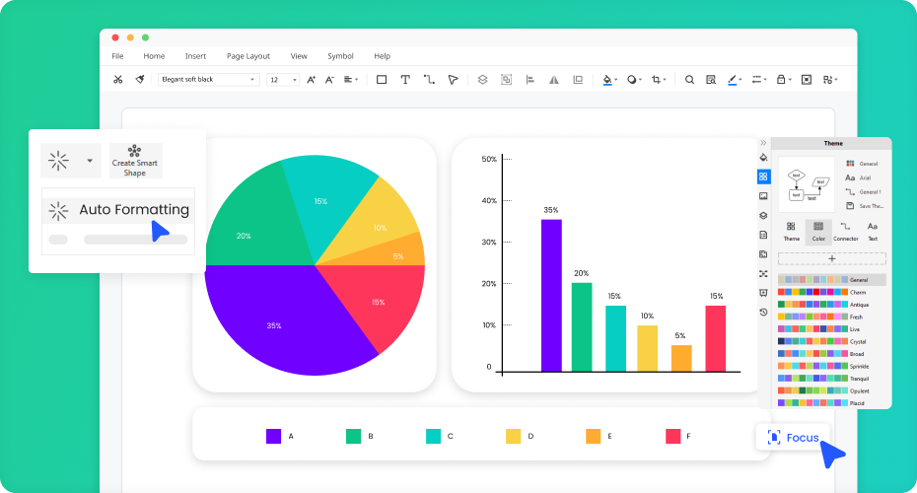The height and width of the screenshot is (493, 917).
Task: Click the Create Smart Shape button
Action: click(x=135, y=161)
